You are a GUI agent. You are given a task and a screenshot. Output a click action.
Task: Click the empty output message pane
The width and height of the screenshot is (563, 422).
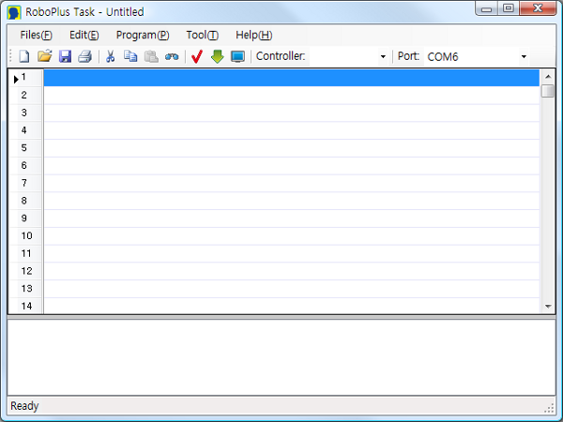coord(281,357)
